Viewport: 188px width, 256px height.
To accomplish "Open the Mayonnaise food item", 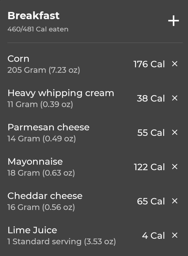I will point(35,162).
